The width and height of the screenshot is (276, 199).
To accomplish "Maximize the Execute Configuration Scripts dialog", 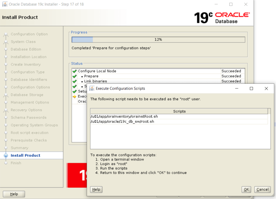I will tap(251, 88).
